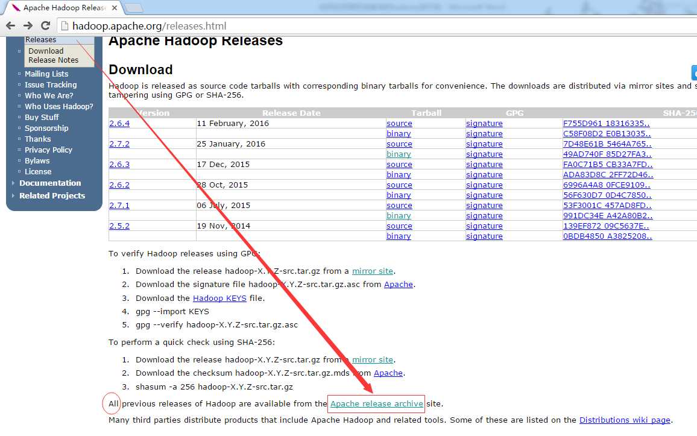The height and width of the screenshot is (436, 697).
Task: Open version 2.6.4 link
Action: tap(119, 124)
